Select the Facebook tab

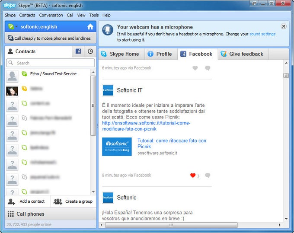coord(198,54)
